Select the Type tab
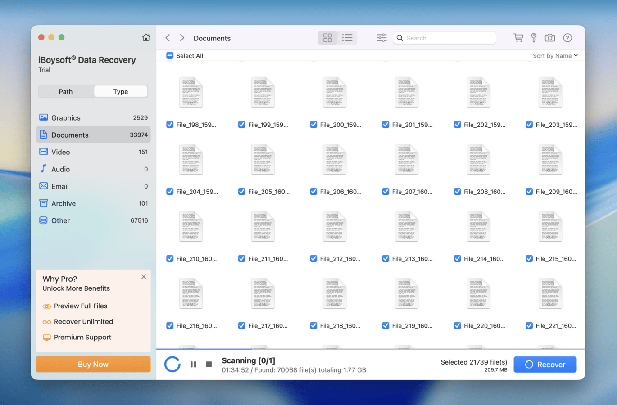 120,91
